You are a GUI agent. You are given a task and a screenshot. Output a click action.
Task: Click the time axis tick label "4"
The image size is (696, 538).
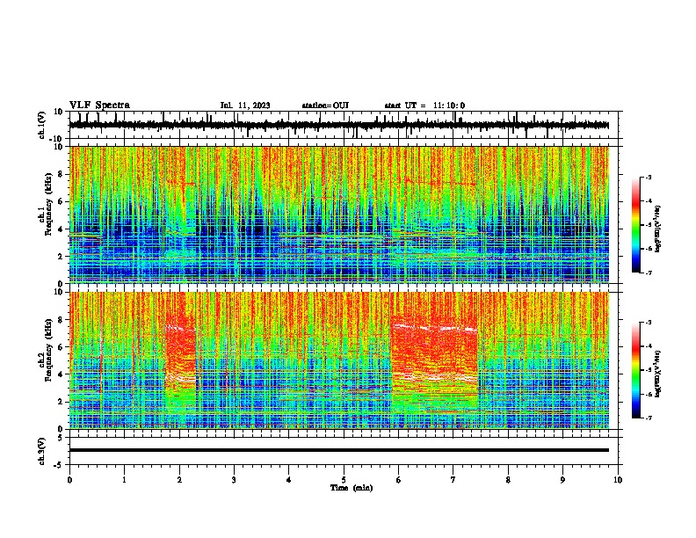coord(289,480)
